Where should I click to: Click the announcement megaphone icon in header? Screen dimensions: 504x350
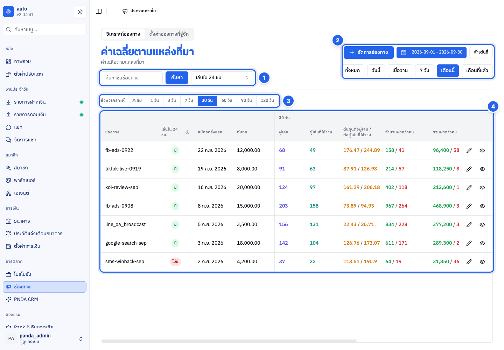coord(125,11)
